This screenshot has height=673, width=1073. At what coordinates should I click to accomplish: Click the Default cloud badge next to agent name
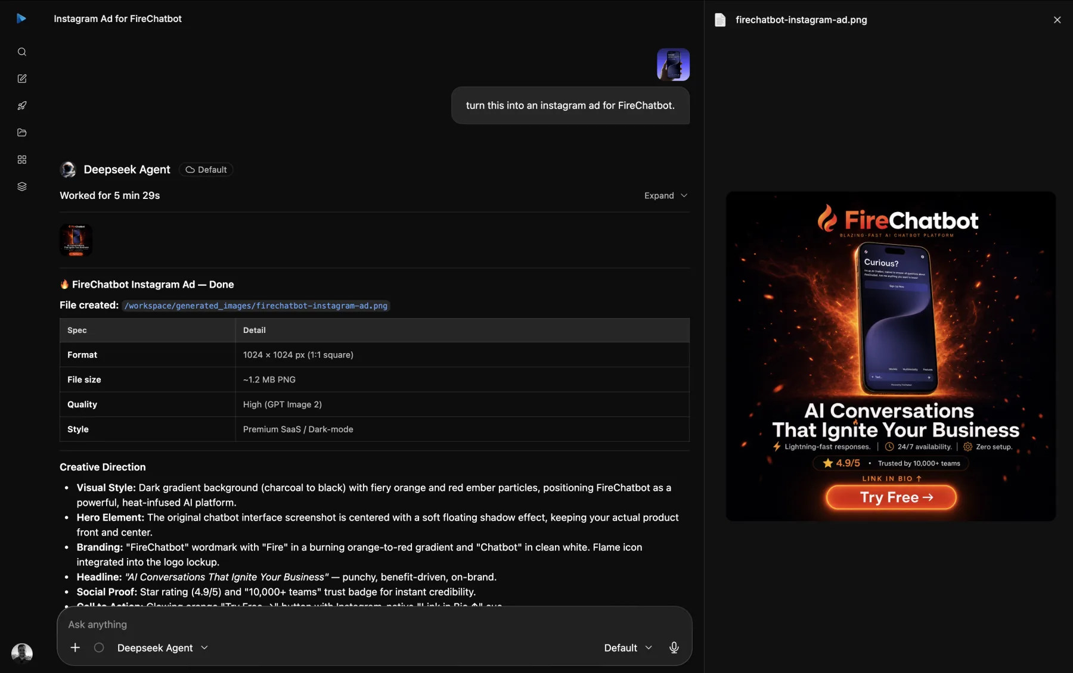coord(206,170)
